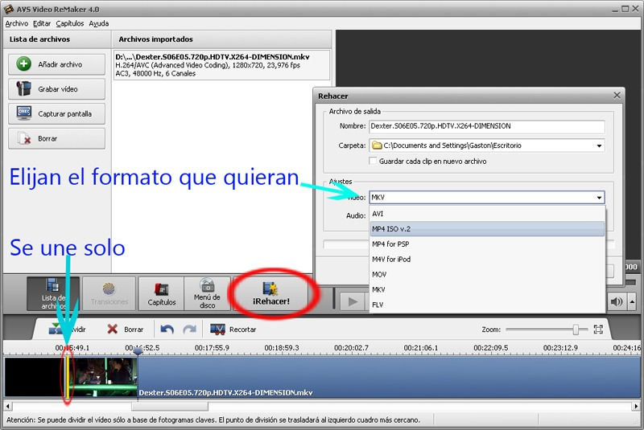
Task: Select AVI format from the list
Action: pos(487,214)
